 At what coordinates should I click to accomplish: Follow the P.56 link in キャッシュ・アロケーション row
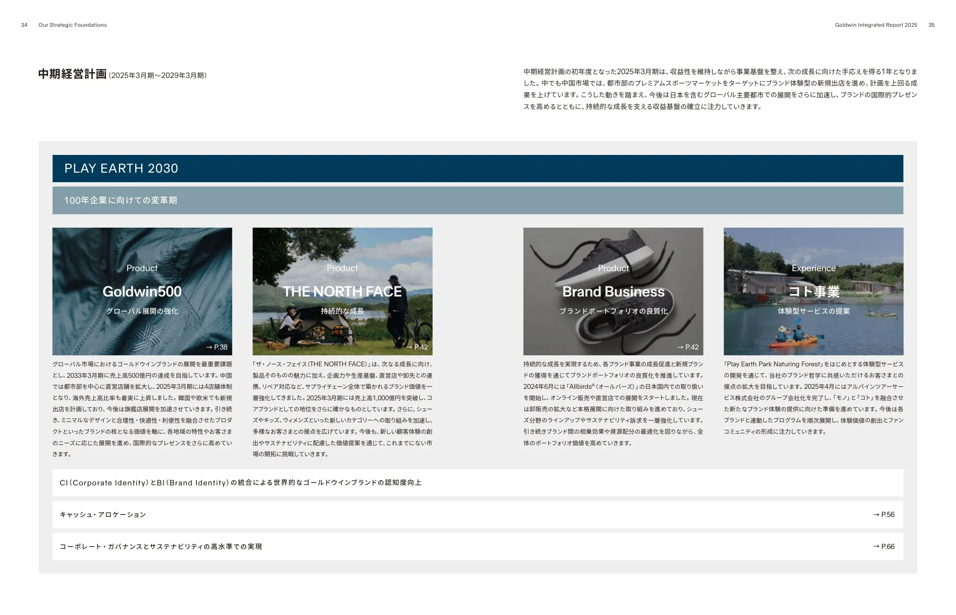884,515
